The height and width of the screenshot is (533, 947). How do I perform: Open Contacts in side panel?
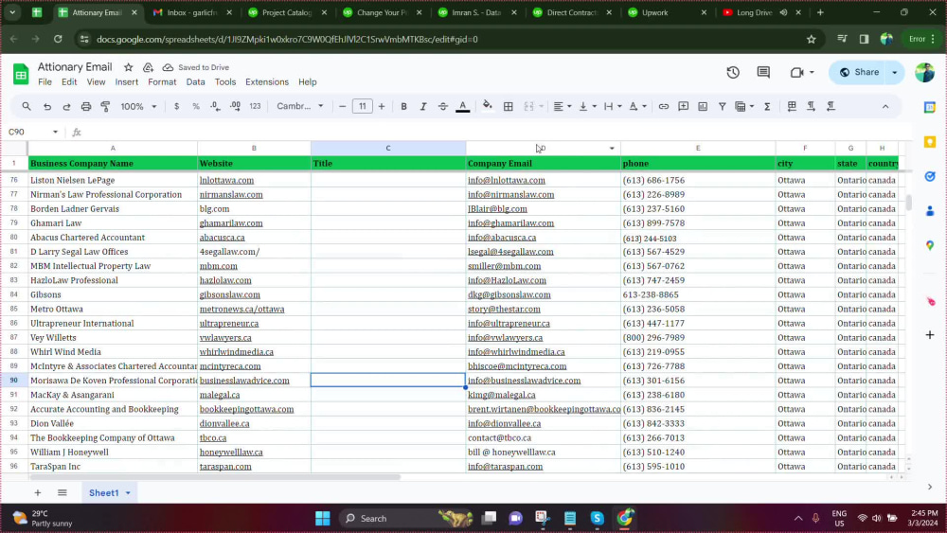[x=930, y=211]
